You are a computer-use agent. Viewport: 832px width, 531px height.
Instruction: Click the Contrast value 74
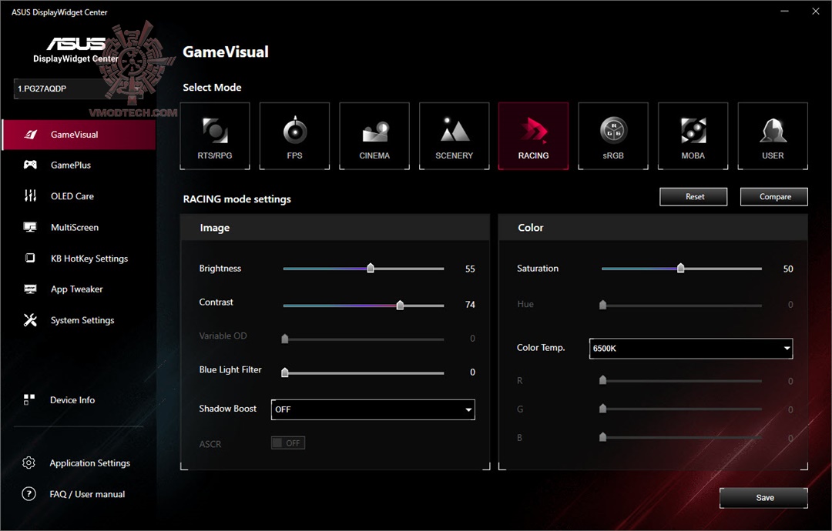click(x=470, y=305)
